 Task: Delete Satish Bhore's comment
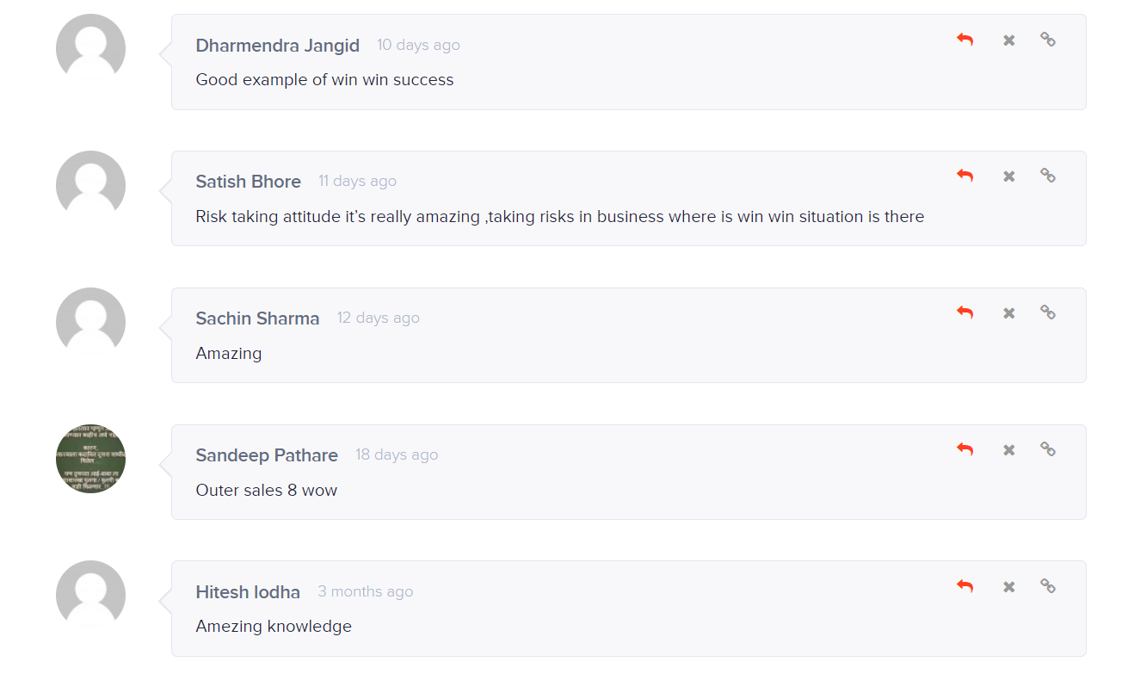pos(1009,176)
